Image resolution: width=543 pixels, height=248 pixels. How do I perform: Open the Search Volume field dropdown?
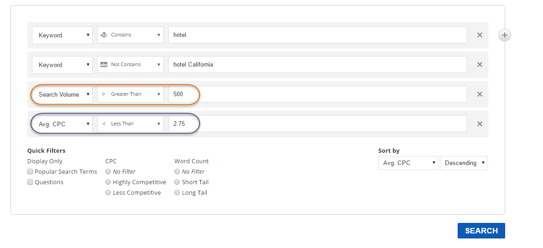pyautogui.click(x=62, y=94)
